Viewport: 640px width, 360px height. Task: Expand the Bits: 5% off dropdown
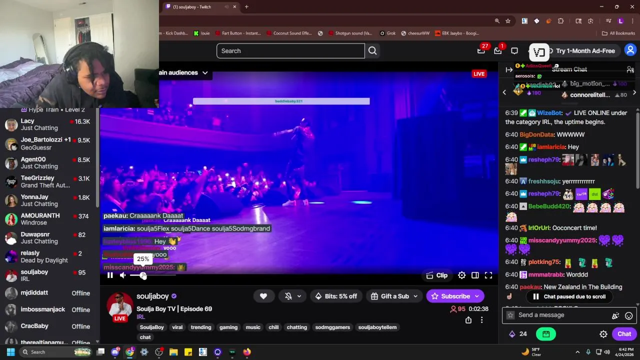click(335, 296)
